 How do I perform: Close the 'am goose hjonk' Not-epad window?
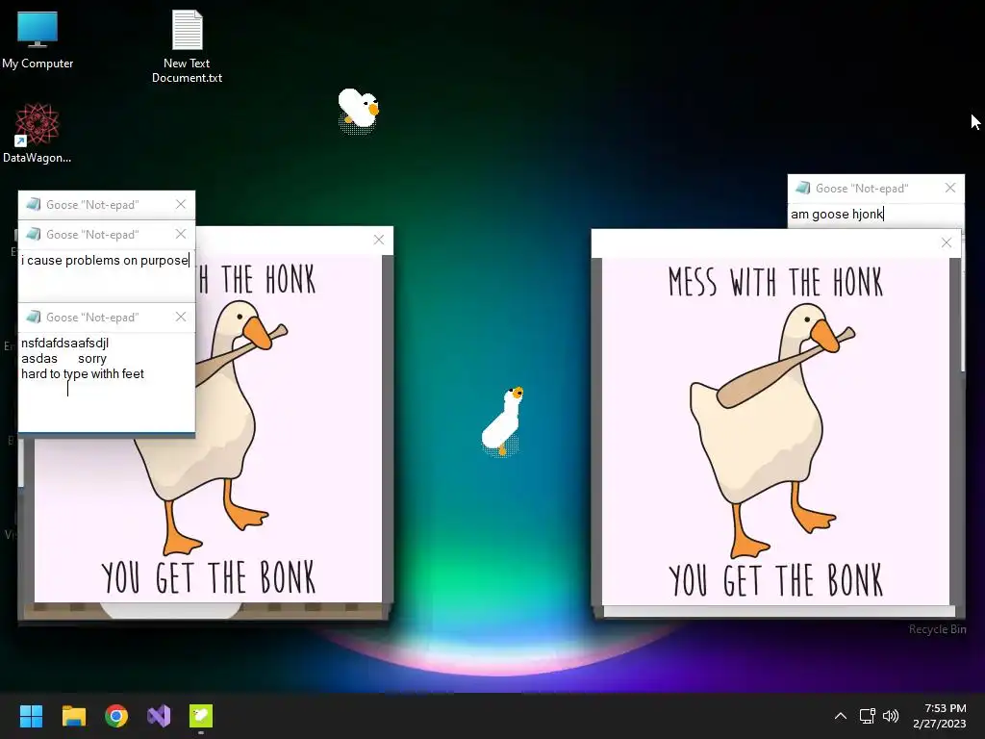[x=950, y=188]
